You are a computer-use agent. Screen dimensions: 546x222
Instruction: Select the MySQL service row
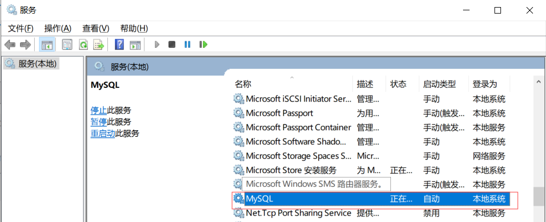coord(371,199)
